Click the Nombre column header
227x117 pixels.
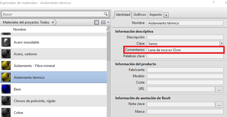point(57,29)
